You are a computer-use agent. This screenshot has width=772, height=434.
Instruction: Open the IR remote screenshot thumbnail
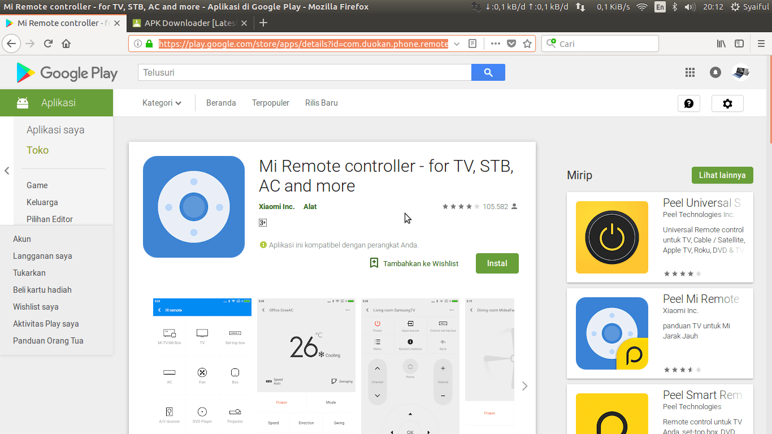click(x=202, y=366)
